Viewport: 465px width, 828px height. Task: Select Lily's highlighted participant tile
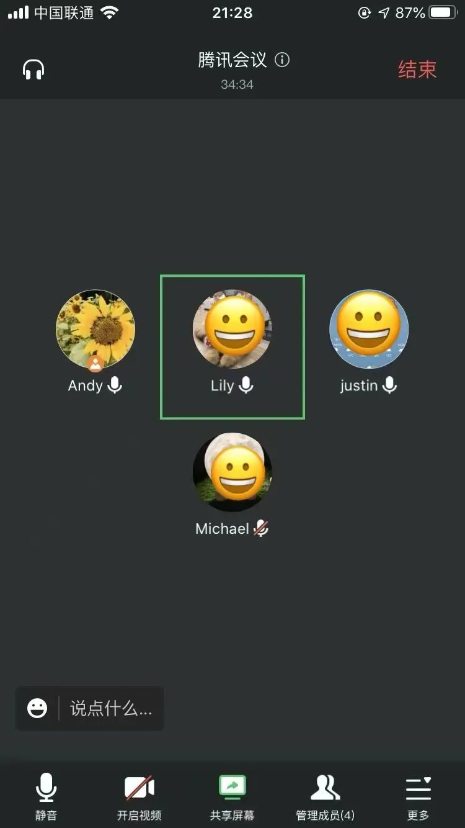pos(232,347)
